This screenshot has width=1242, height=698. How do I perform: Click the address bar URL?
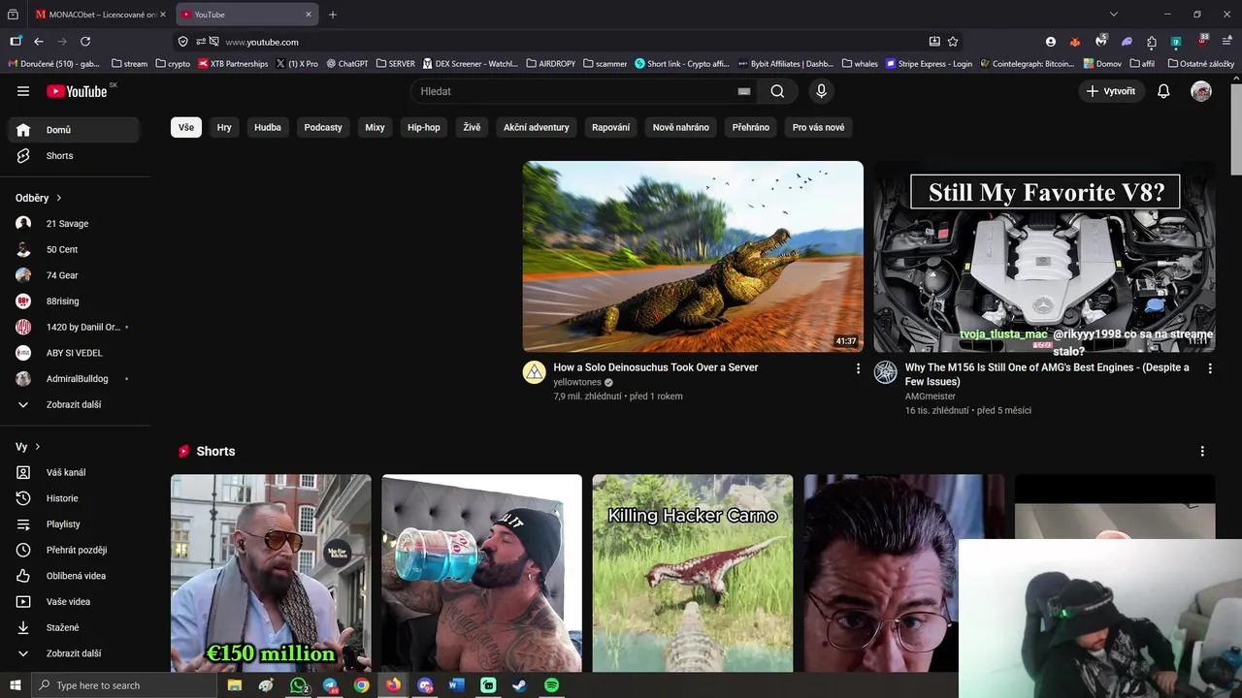pyautogui.click(x=262, y=42)
